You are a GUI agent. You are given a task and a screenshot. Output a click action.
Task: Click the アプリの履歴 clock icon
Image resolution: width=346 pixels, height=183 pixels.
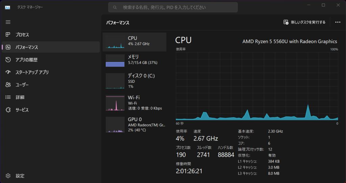(x=8, y=60)
